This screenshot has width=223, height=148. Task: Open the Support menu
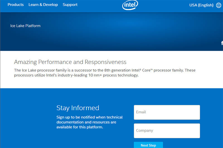pos(70,5)
